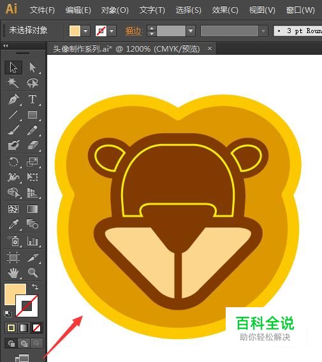Close the 头像制作系列.ai document tab

210,48
